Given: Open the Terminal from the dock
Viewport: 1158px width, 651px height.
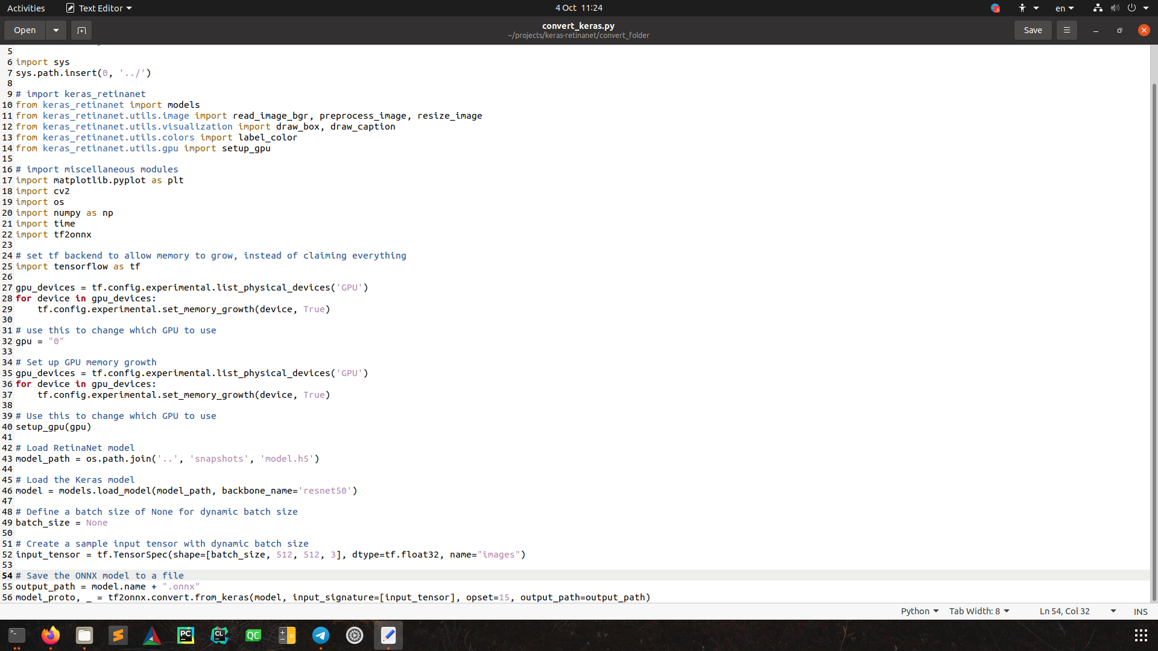Looking at the screenshot, I should point(17,635).
